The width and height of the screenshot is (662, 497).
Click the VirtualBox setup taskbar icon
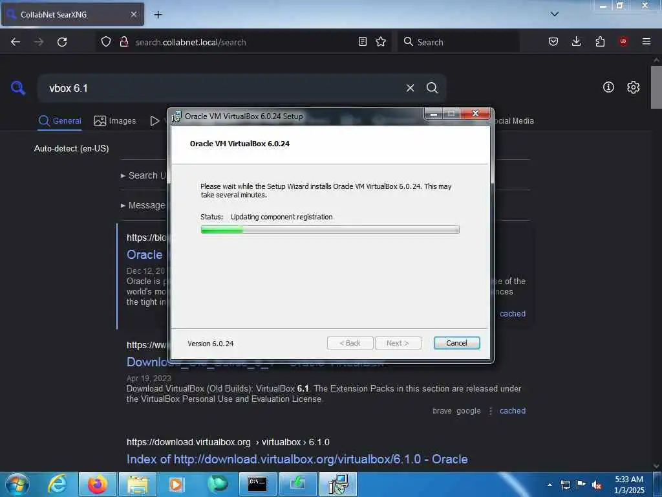[x=338, y=484]
